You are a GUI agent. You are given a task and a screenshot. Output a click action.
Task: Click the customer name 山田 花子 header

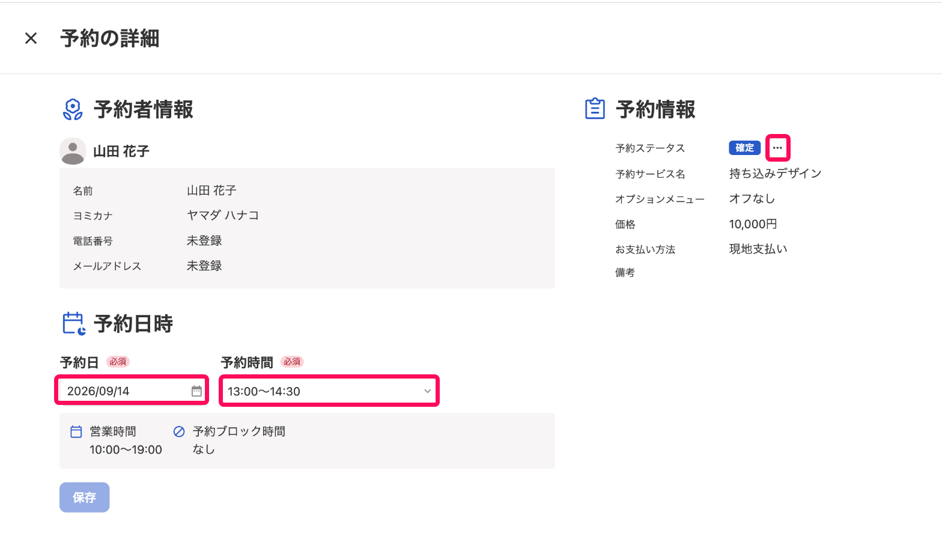click(x=121, y=151)
